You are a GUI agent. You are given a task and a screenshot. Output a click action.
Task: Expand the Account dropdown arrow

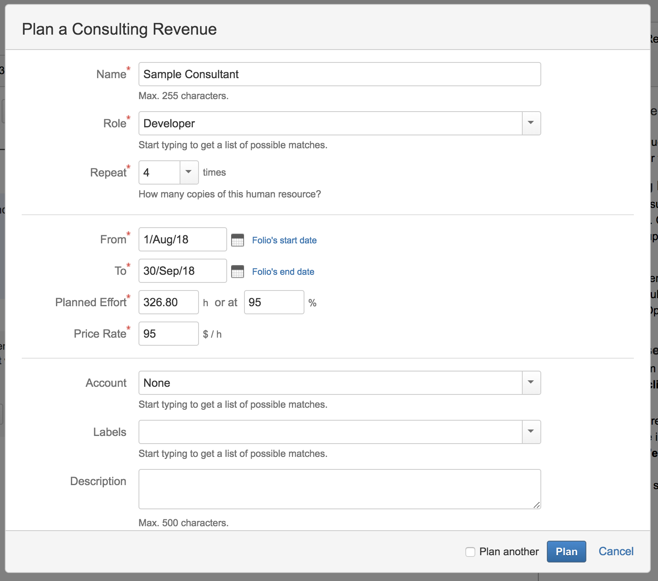531,383
